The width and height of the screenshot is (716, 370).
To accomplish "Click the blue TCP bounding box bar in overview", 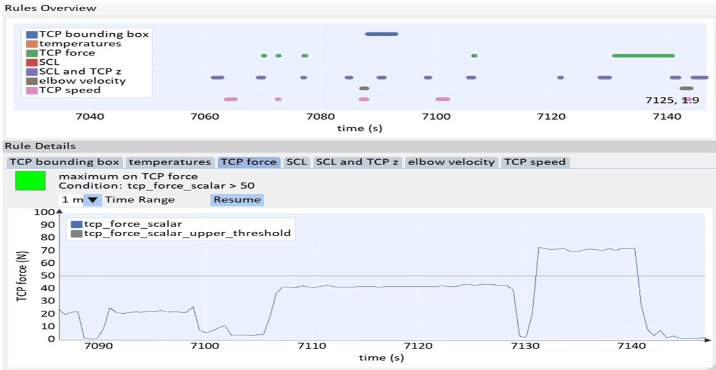I will click(381, 34).
